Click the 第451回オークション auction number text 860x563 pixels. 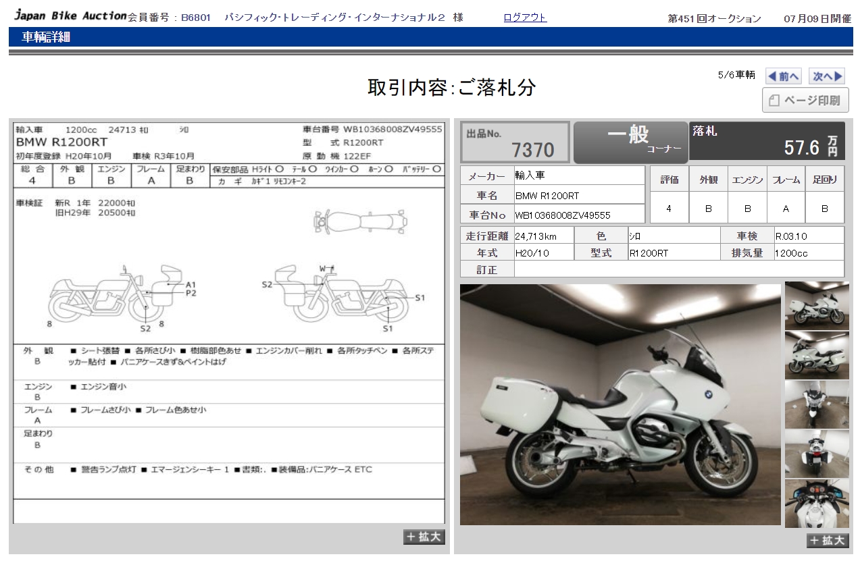[x=714, y=19]
